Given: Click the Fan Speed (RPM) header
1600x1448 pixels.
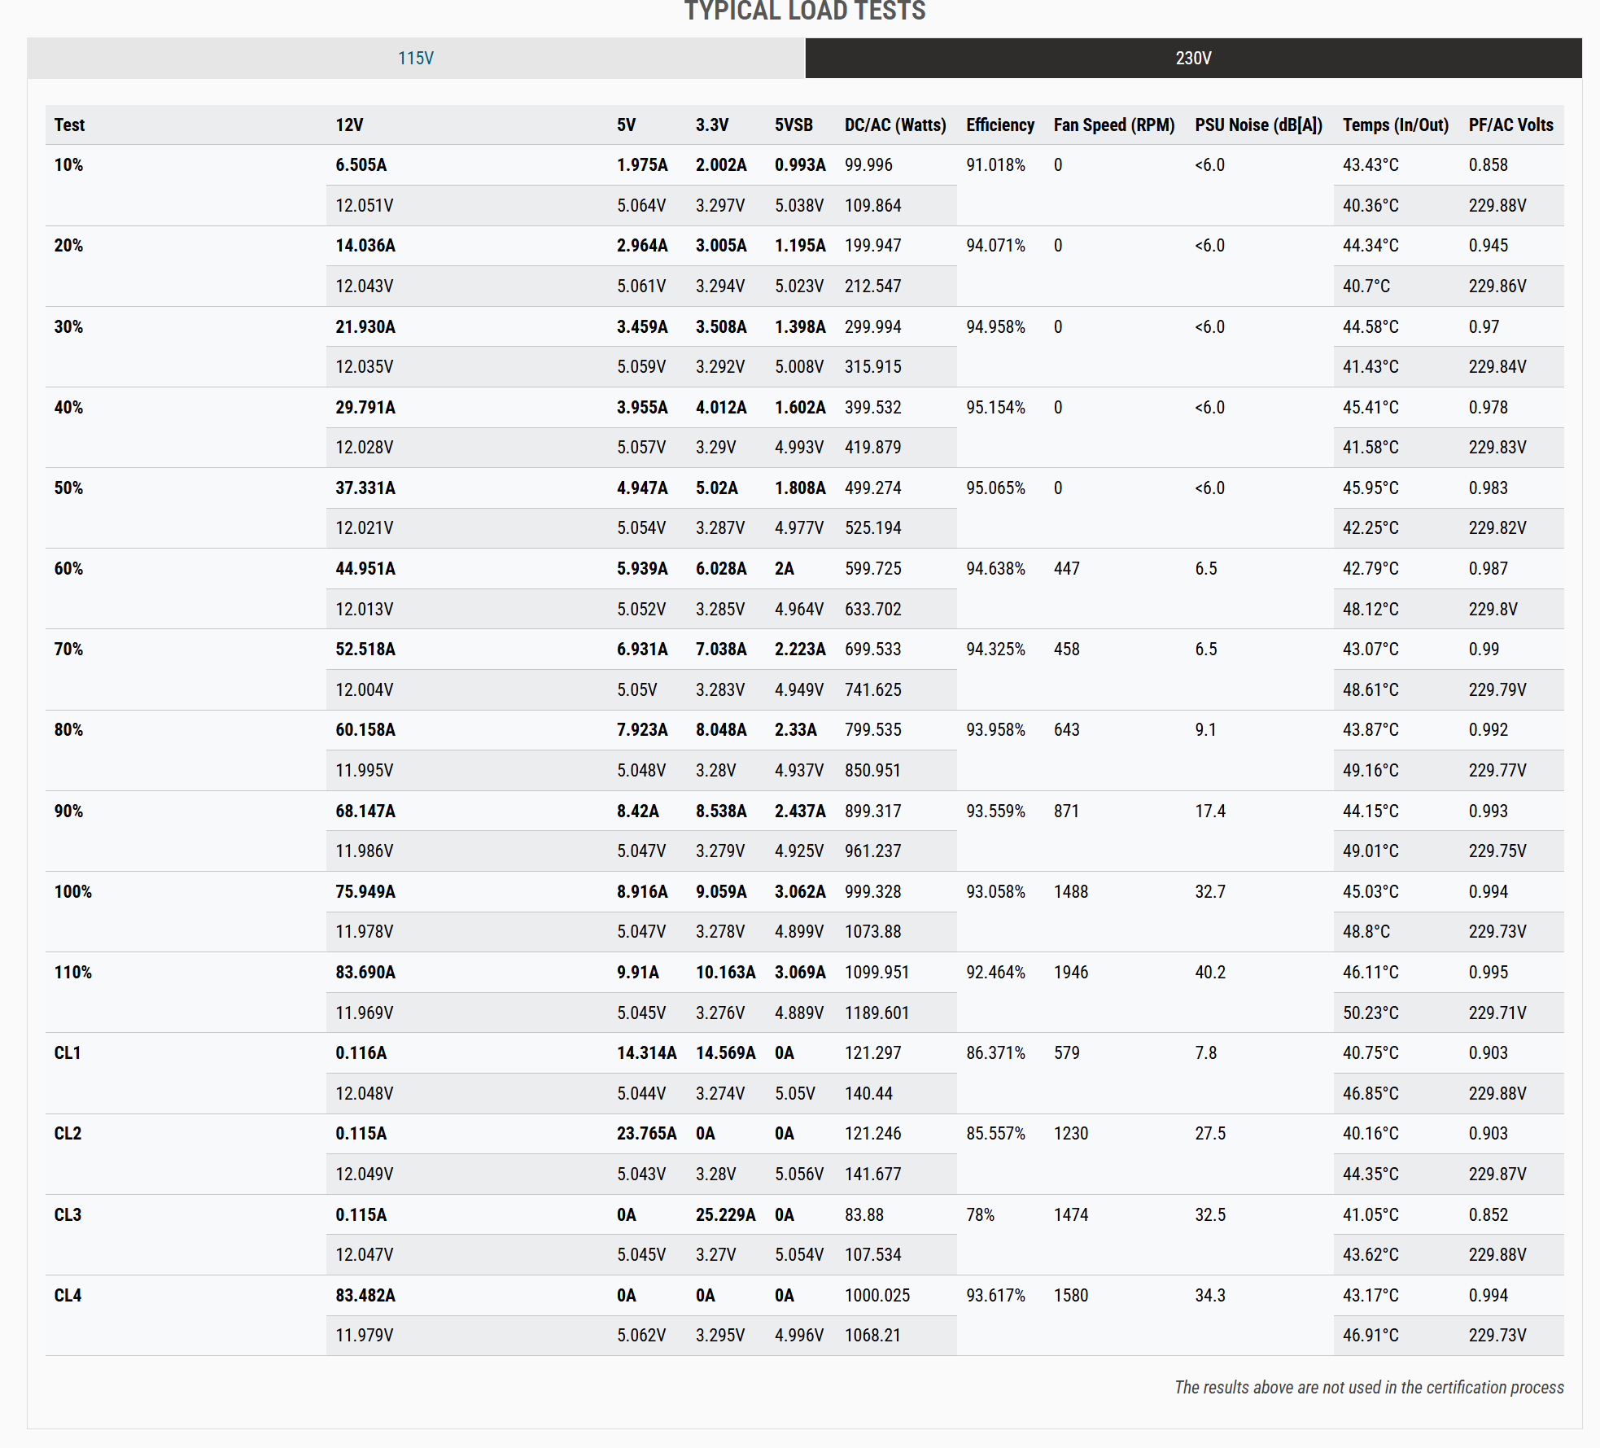Looking at the screenshot, I should point(1113,125).
